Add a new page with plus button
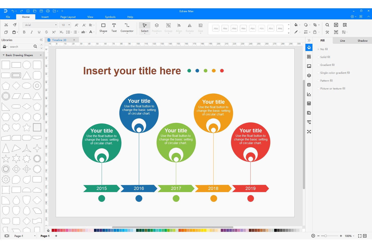The width and height of the screenshot is (372, 248). coord(56,236)
